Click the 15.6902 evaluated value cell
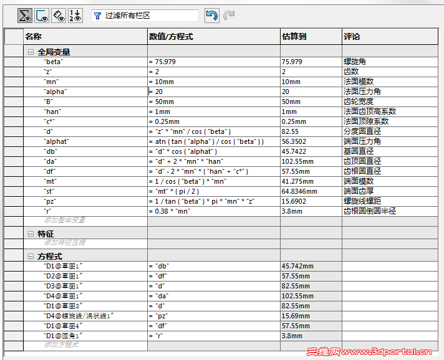This screenshot has height=360, width=444. [x=311, y=201]
